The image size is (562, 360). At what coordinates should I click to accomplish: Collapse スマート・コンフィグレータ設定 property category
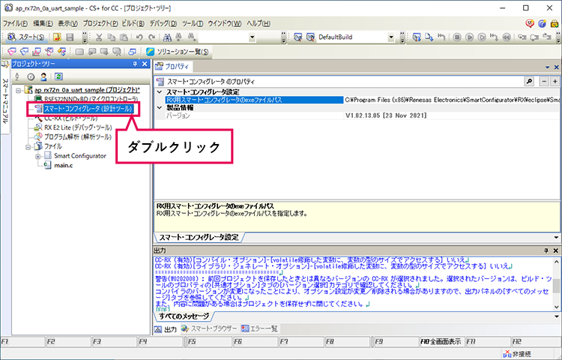tap(160, 92)
